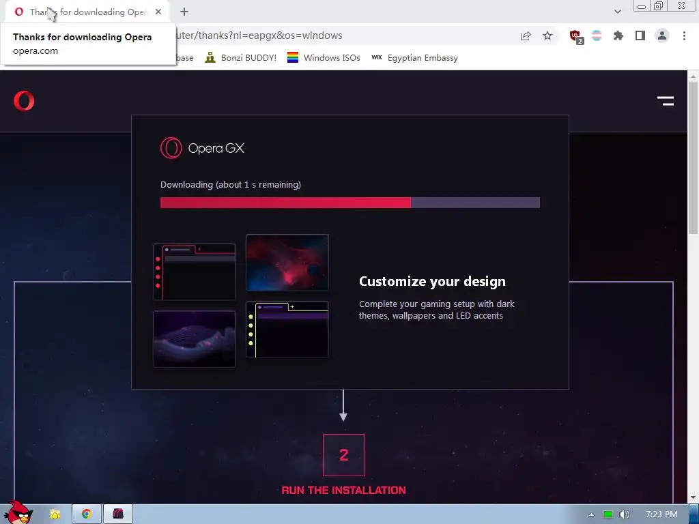Open the Windows ISOs bookmark
Viewport: 699px width, 524px height.
[324, 58]
